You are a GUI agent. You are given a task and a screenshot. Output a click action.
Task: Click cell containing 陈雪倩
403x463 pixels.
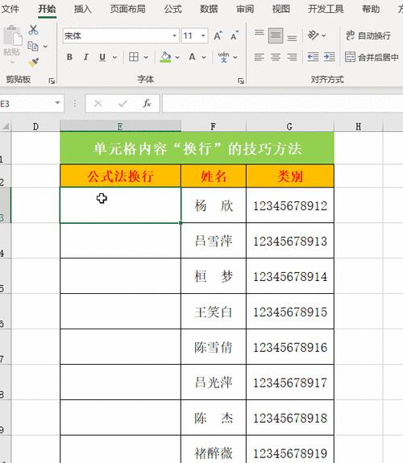pyautogui.click(x=214, y=347)
